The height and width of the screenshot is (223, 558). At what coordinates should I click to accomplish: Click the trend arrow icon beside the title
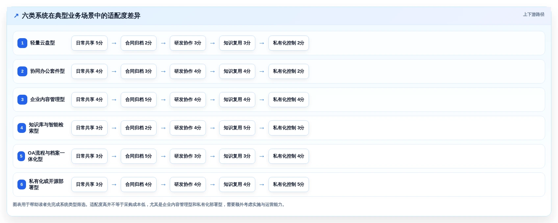[16, 15]
